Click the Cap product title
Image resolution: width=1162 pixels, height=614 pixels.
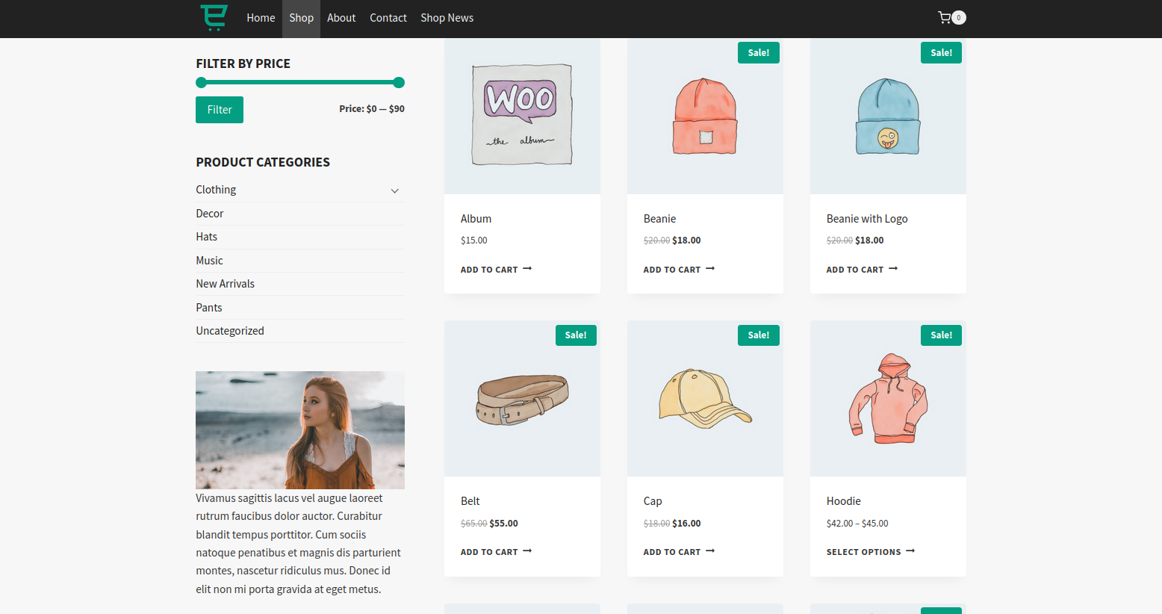[653, 501]
